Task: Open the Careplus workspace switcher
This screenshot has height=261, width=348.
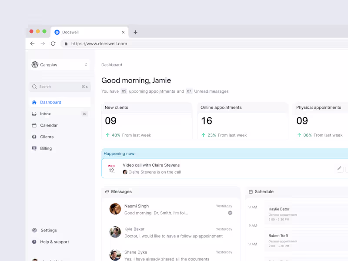Action: [x=60, y=65]
